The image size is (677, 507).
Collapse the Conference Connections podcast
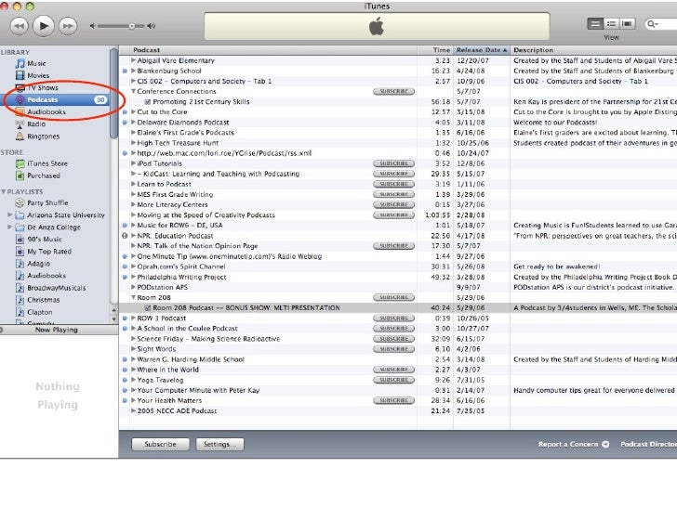[133, 91]
